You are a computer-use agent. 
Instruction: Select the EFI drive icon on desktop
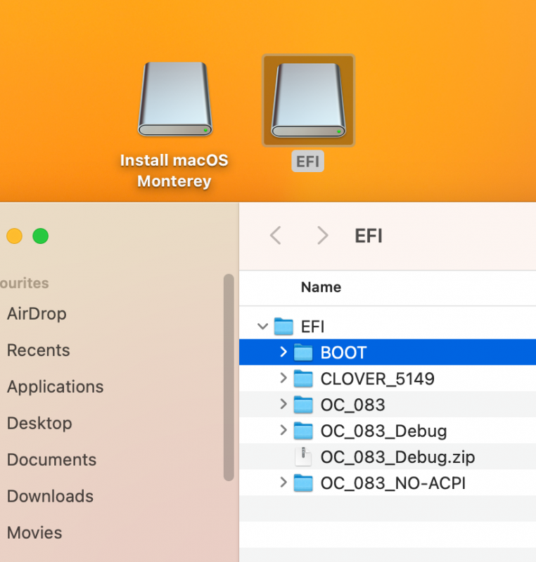308,100
